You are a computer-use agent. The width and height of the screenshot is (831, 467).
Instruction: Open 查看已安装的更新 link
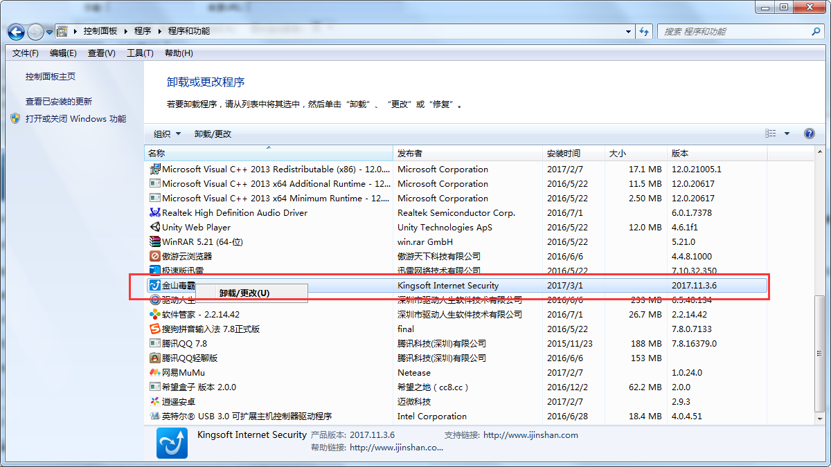click(x=59, y=101)
